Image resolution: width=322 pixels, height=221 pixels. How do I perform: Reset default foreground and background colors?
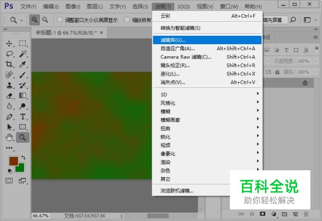(x=10, y=171)
